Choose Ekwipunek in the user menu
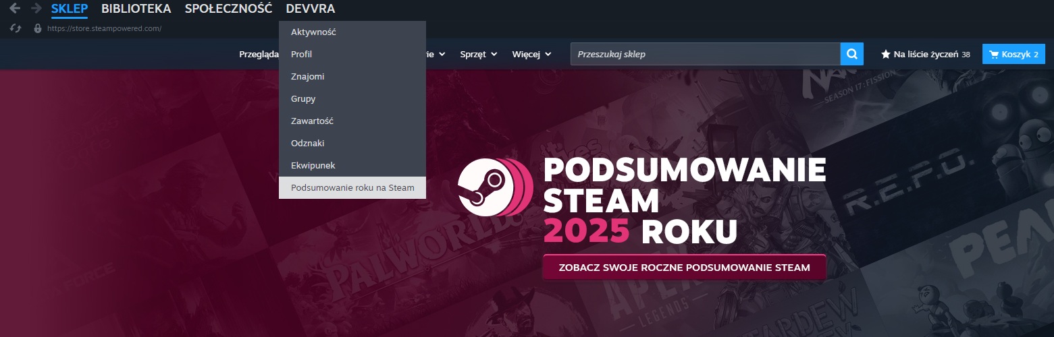The width and height of the screenshot is (1054, 337). (x=313, y=165)
